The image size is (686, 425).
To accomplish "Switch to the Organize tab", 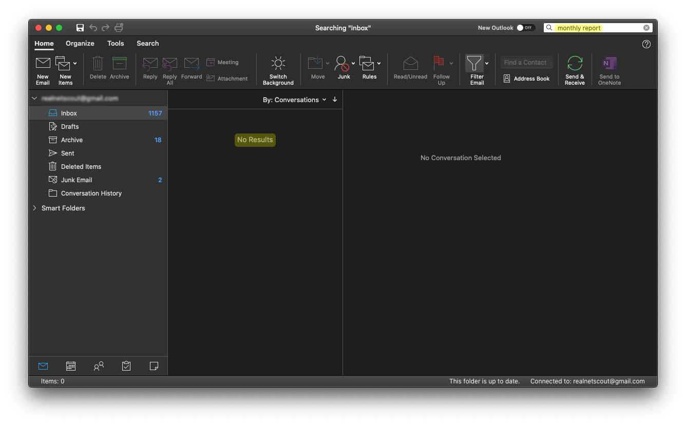I will pyautogui.click(x=80, y=43).
